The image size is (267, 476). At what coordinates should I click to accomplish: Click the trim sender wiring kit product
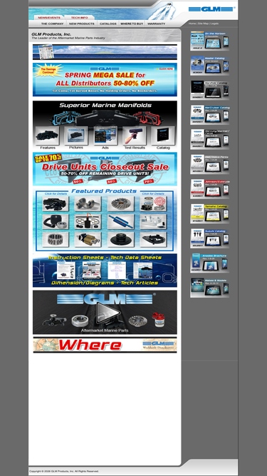(x=88, y=222)
